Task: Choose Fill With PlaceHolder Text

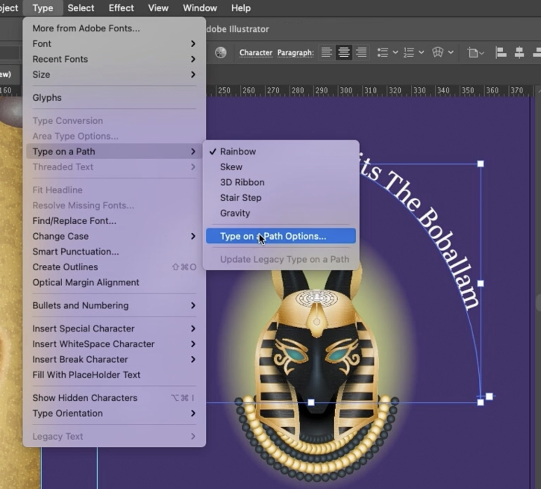Action: [114, 374]
